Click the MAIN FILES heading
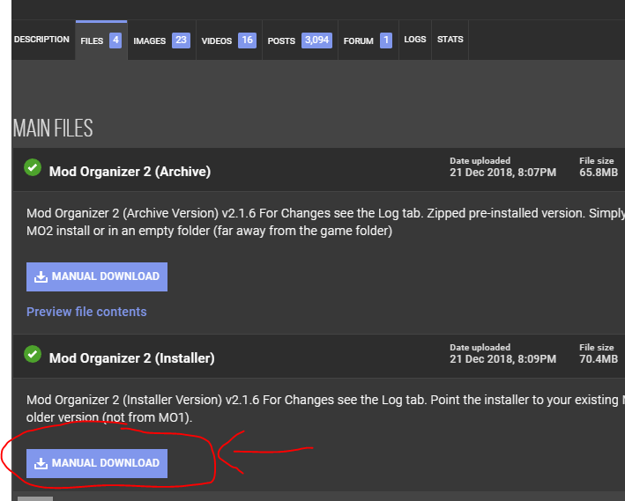Image resolution: width=625 pixels, height=501 pixels. pos(53,129)
